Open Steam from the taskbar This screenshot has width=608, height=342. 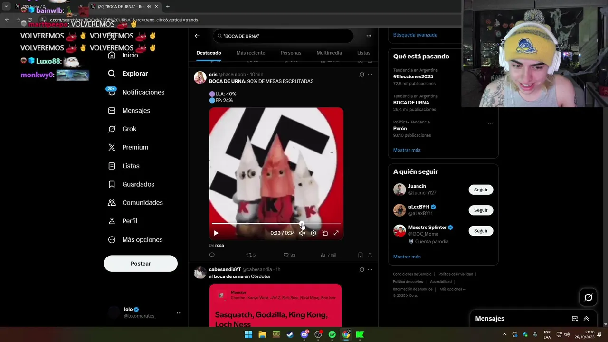pos(290,334)
